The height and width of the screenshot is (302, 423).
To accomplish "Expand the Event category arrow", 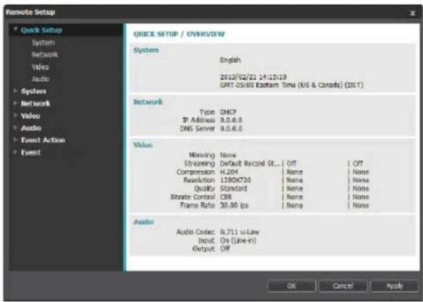I will tap(16, 152).
